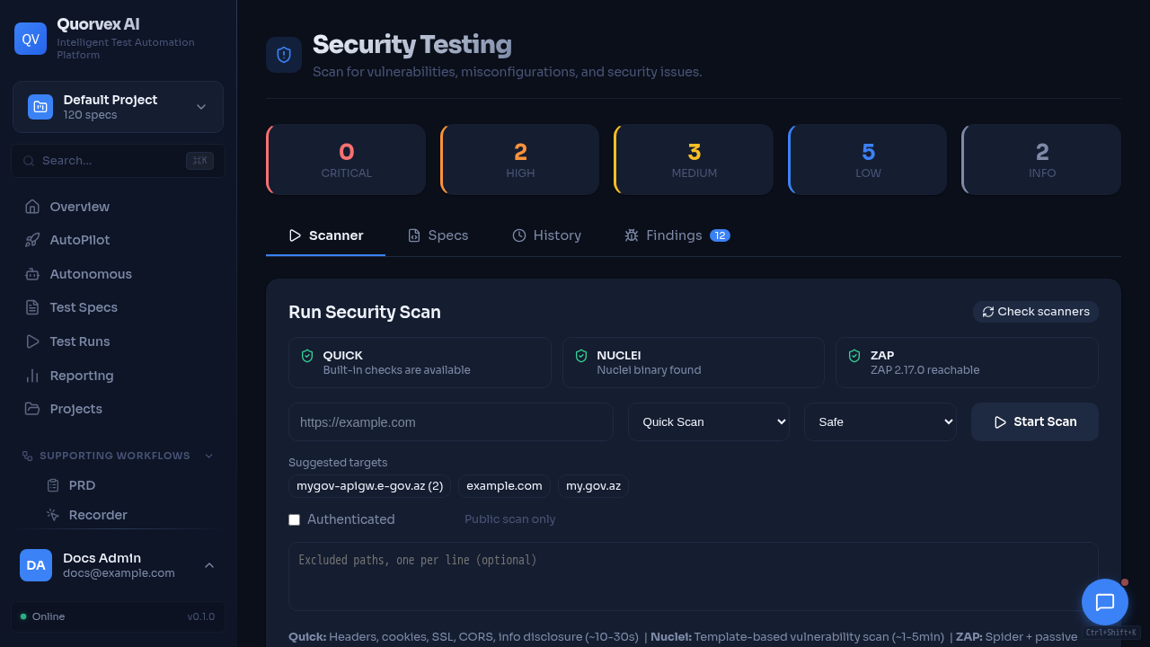
Task: Click the Medium findings count card
Action: 694,160
